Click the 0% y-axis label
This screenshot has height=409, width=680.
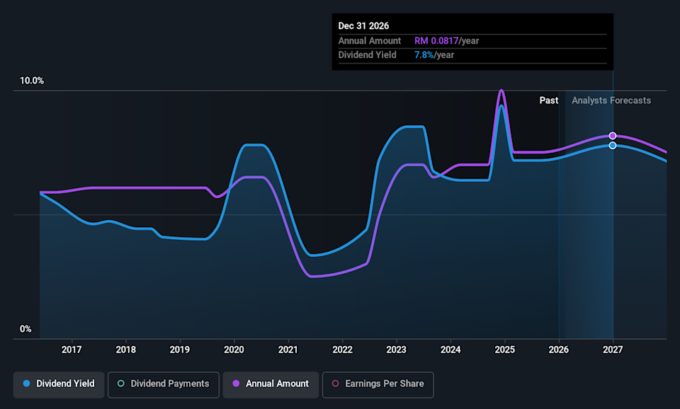pyautogui.click(x=25, y=329)
